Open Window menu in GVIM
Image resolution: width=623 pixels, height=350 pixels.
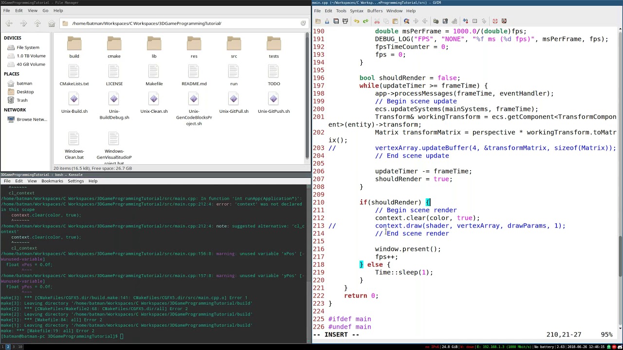point(394,11)
